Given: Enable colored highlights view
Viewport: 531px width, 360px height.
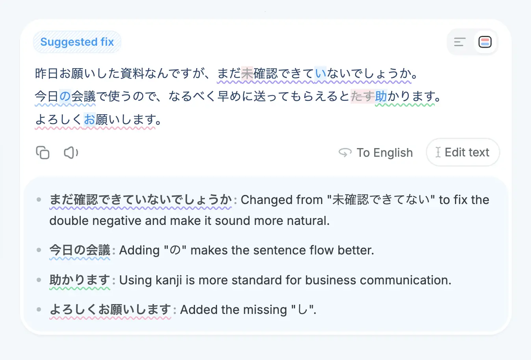Looking at the screenshot, I should click(x=485, y=42).
